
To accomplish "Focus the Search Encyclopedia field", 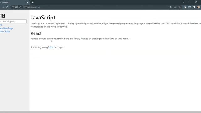I will point(13,21).
